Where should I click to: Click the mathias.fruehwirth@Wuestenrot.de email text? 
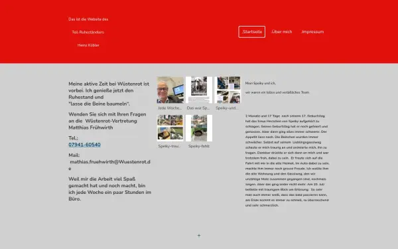[x=109, y=165]
